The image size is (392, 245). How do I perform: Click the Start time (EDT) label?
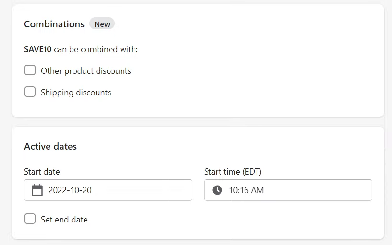tap(233, 172)
